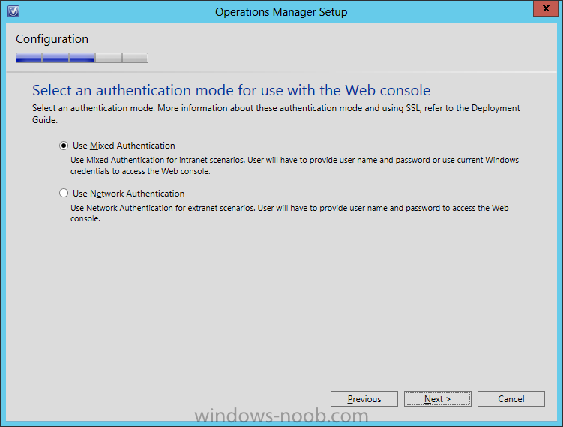Click the Operations Manager Setup title bar icon
Image resolution: width=563 pixels, height=427 pixels.
pyautogui.click(x=13, y=11)
